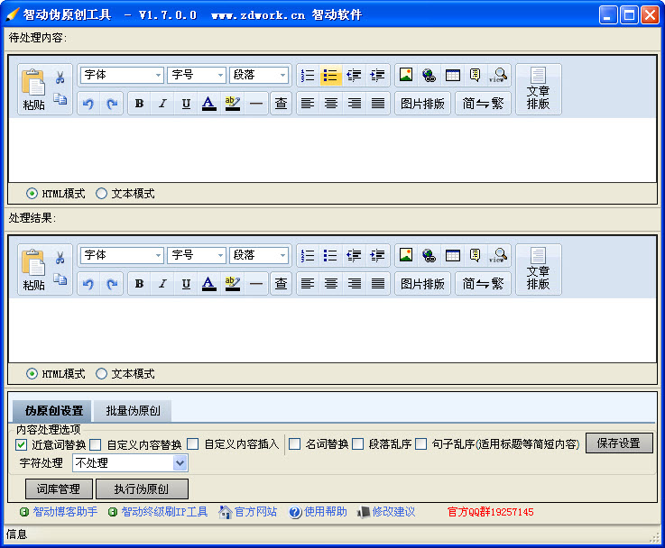Open the 字号 dropdown in the top editor
665x548 pixels.
click(197, 76)
